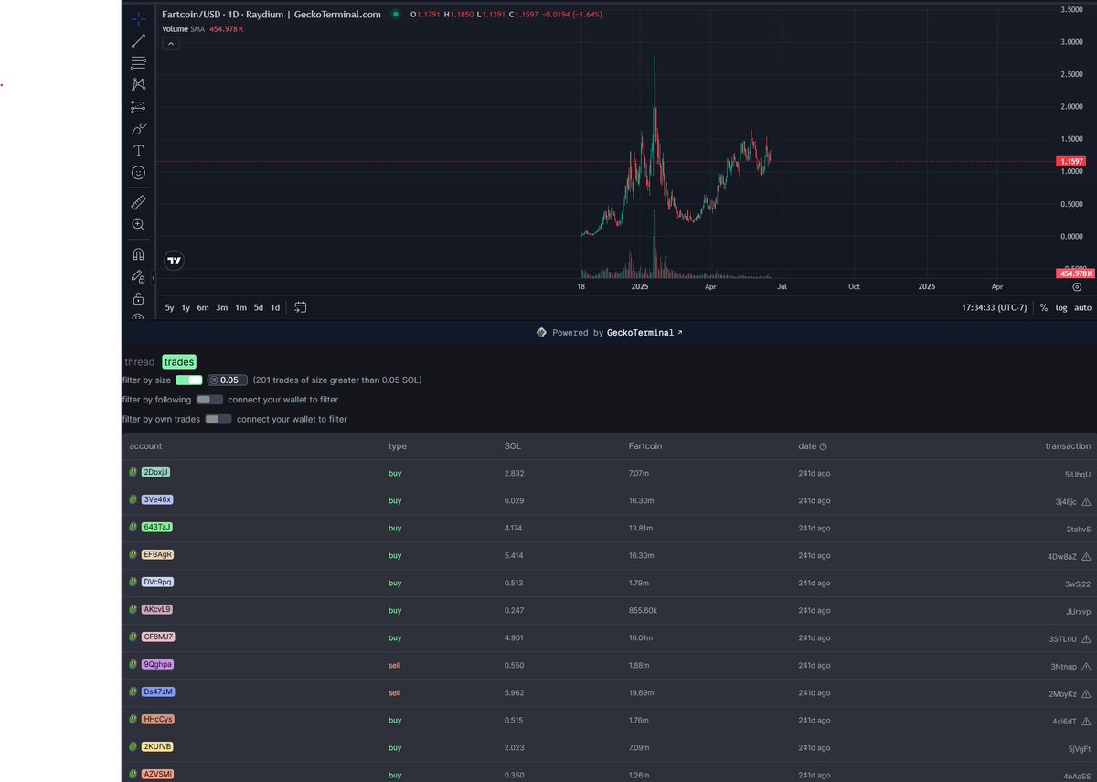Open transaction 2tahvS

1077,529
